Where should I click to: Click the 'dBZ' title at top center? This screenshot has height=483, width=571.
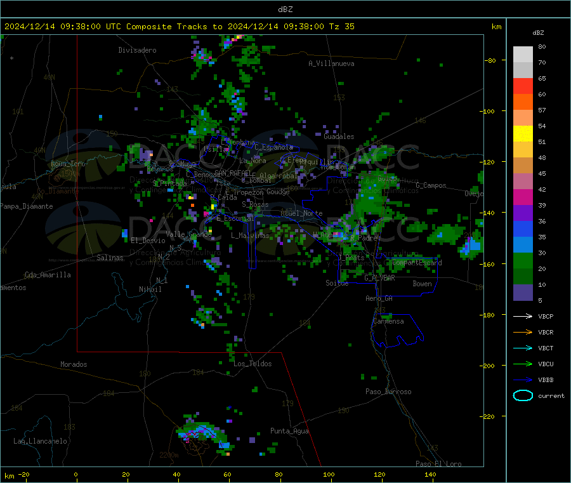click(285, 10)
